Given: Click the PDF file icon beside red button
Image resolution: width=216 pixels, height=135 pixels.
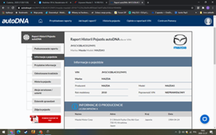Looking at the screenshot, I should click(x=34, y=119).
